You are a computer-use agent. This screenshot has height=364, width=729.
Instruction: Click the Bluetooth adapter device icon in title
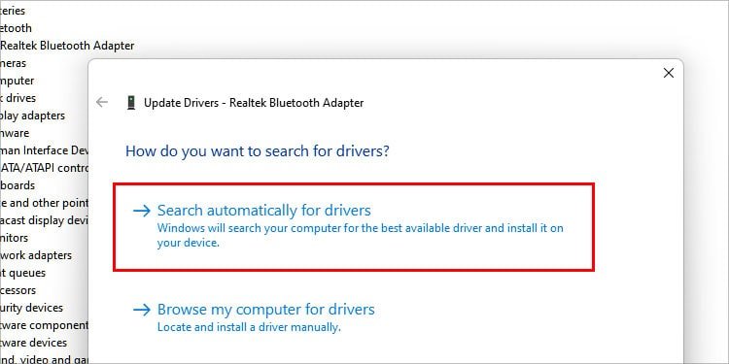pos(131,103)
